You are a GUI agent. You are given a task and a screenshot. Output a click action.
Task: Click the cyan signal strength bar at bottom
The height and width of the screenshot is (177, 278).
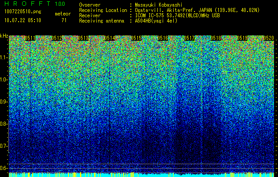click(141, 175)
